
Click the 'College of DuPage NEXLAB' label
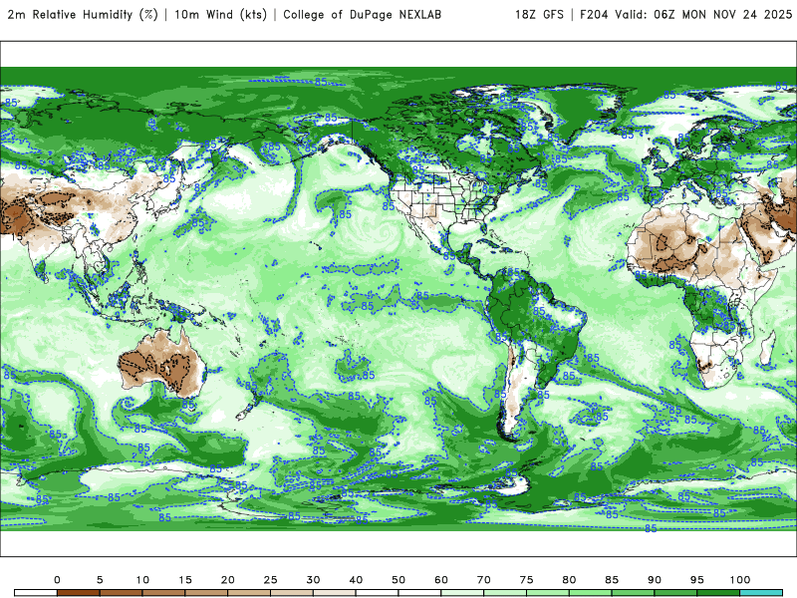click(x=362, y=14)
